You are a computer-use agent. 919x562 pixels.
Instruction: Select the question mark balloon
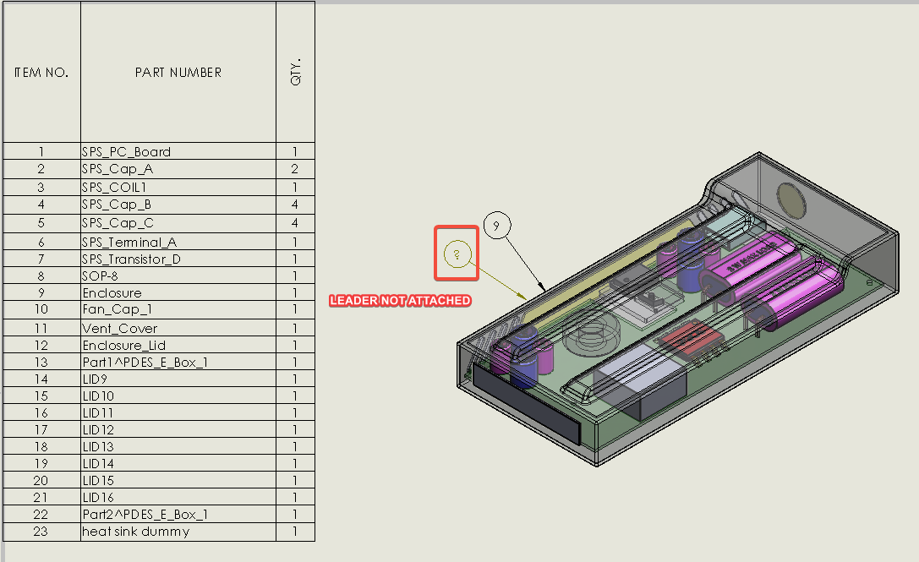tap(457, 254)
